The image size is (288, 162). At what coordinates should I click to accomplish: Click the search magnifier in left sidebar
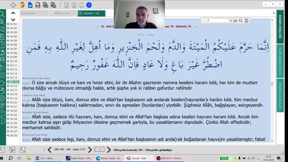pos(2,14)
